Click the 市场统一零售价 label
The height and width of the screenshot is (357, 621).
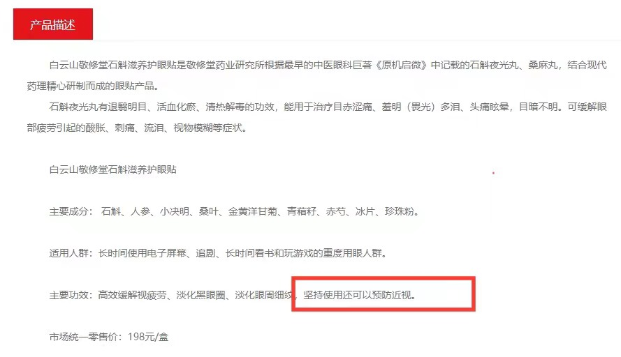(84, 337)
